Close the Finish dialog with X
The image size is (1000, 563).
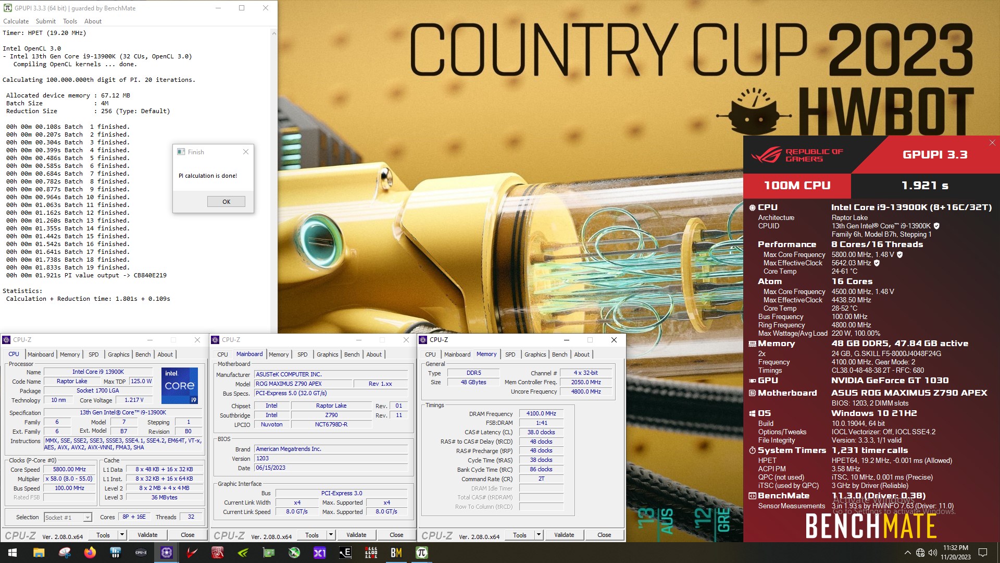[x=246, y=152]
